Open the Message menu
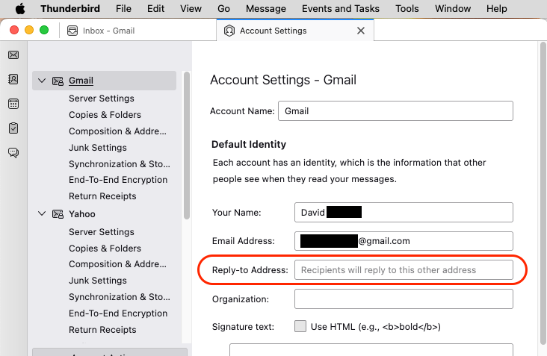This screenshot has width=547, height=356. pos(266,8)
